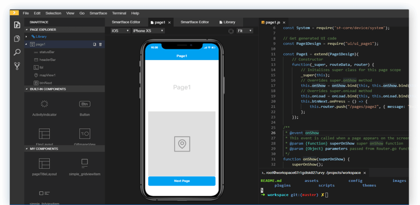
Task: Delete page1 using the trash icon
Action: (x=100, y=44)
